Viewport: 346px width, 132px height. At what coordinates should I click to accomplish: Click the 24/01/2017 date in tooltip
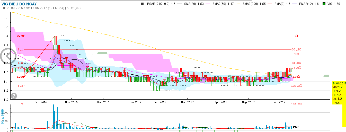pyautogui.click(x=339, y=83)
